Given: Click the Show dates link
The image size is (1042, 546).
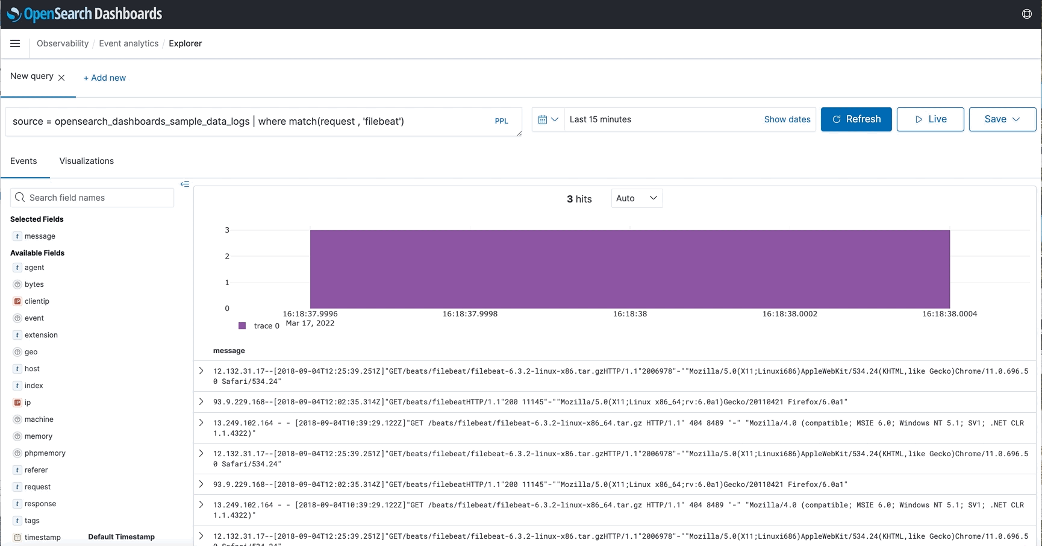Looking at the screenshot, I should [787, 119].
